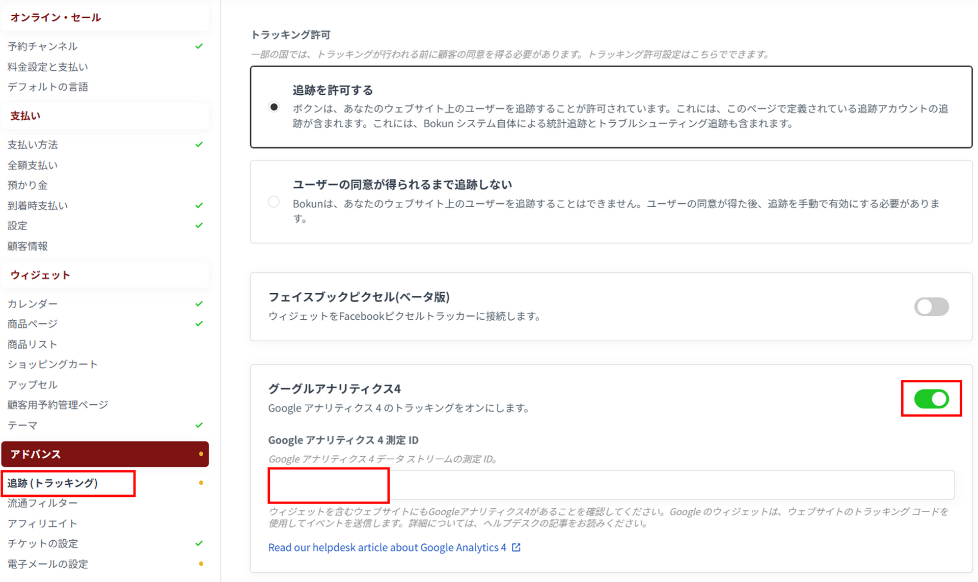978x582 pixels.
Task: Click orange dot on アドバンス header
Action: point(201,454)
